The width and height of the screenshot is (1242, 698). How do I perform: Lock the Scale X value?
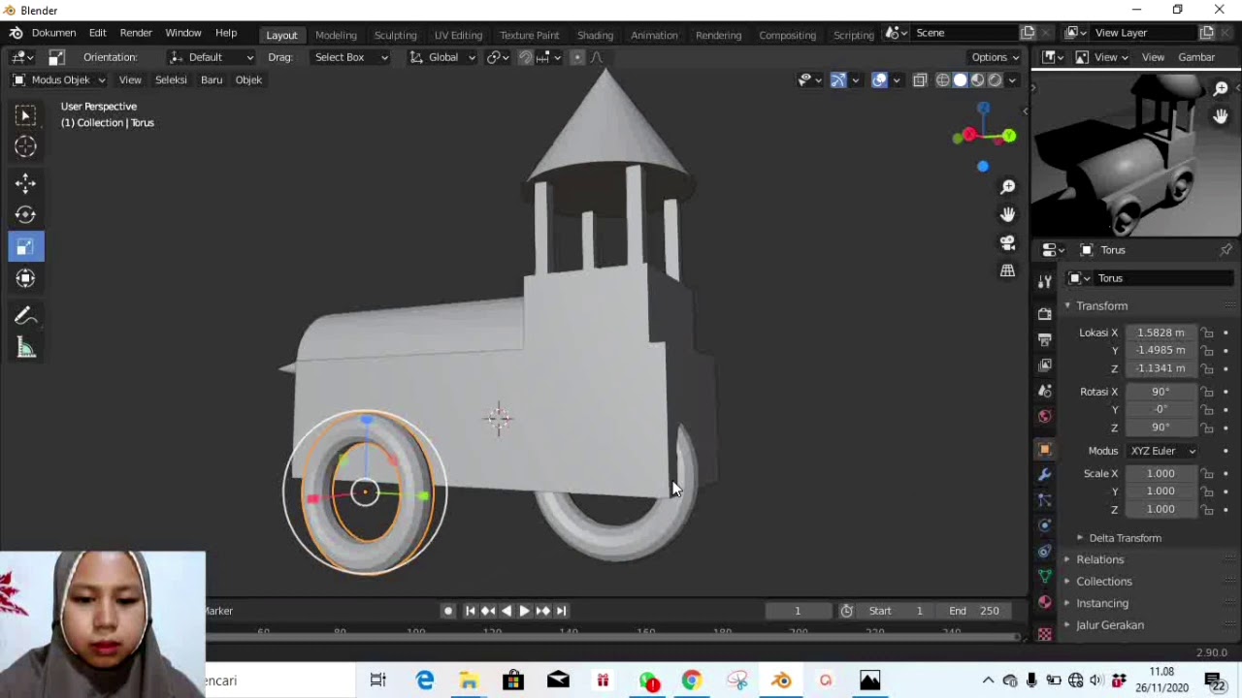1207,473
